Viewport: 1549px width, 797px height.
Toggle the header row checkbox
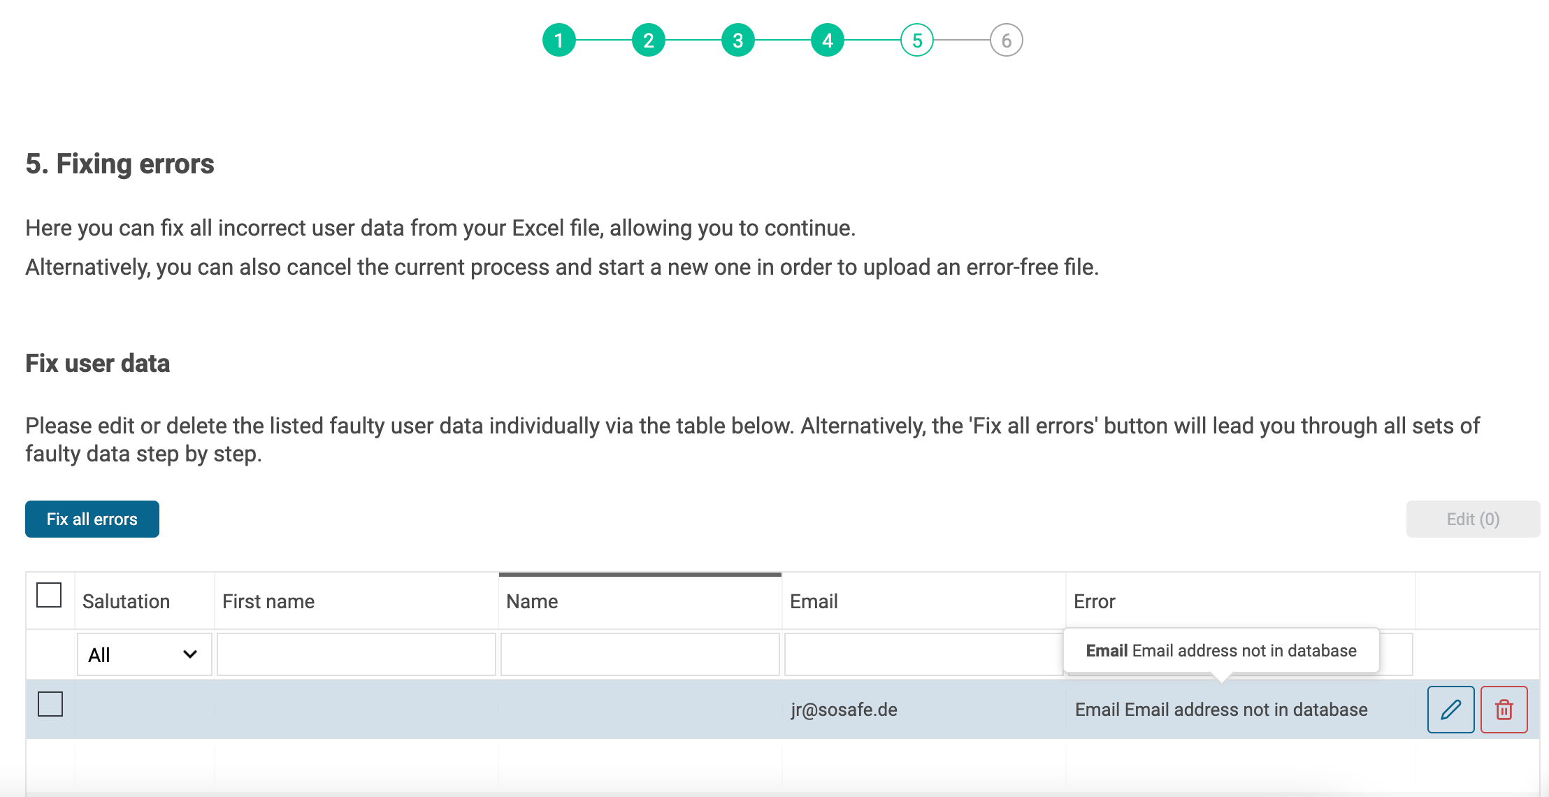click(x=49, y=595)
